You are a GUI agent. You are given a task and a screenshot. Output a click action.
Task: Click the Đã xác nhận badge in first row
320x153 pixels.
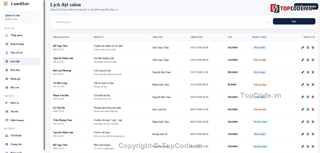coord(260,48)
